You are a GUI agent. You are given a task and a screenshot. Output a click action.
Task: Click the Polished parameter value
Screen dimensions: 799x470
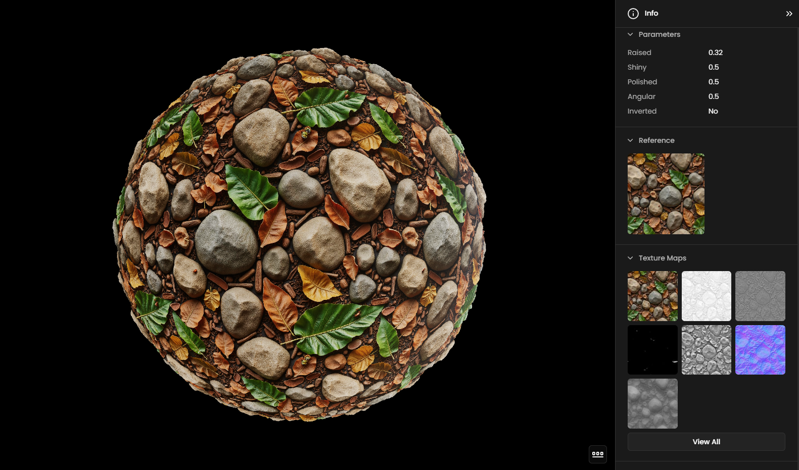pyautogui.click(x=713, y=82)
